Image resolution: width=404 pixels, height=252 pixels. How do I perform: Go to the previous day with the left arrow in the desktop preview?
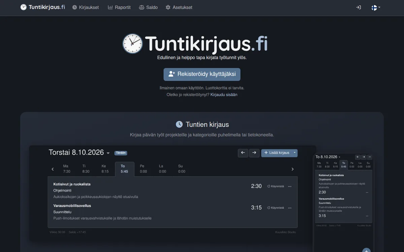243,153
